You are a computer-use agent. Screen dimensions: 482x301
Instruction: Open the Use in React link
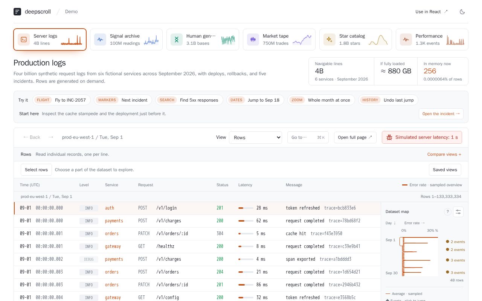[432, 12]
